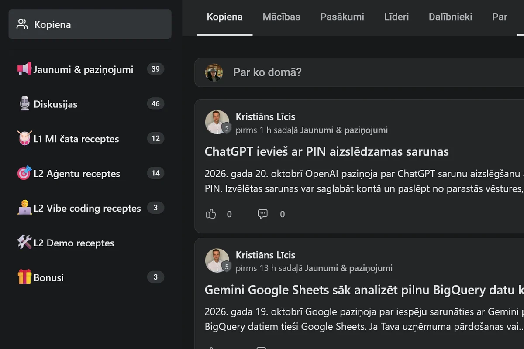
Task: Click the microphone icon for Diskusijas
Action: 24,104
